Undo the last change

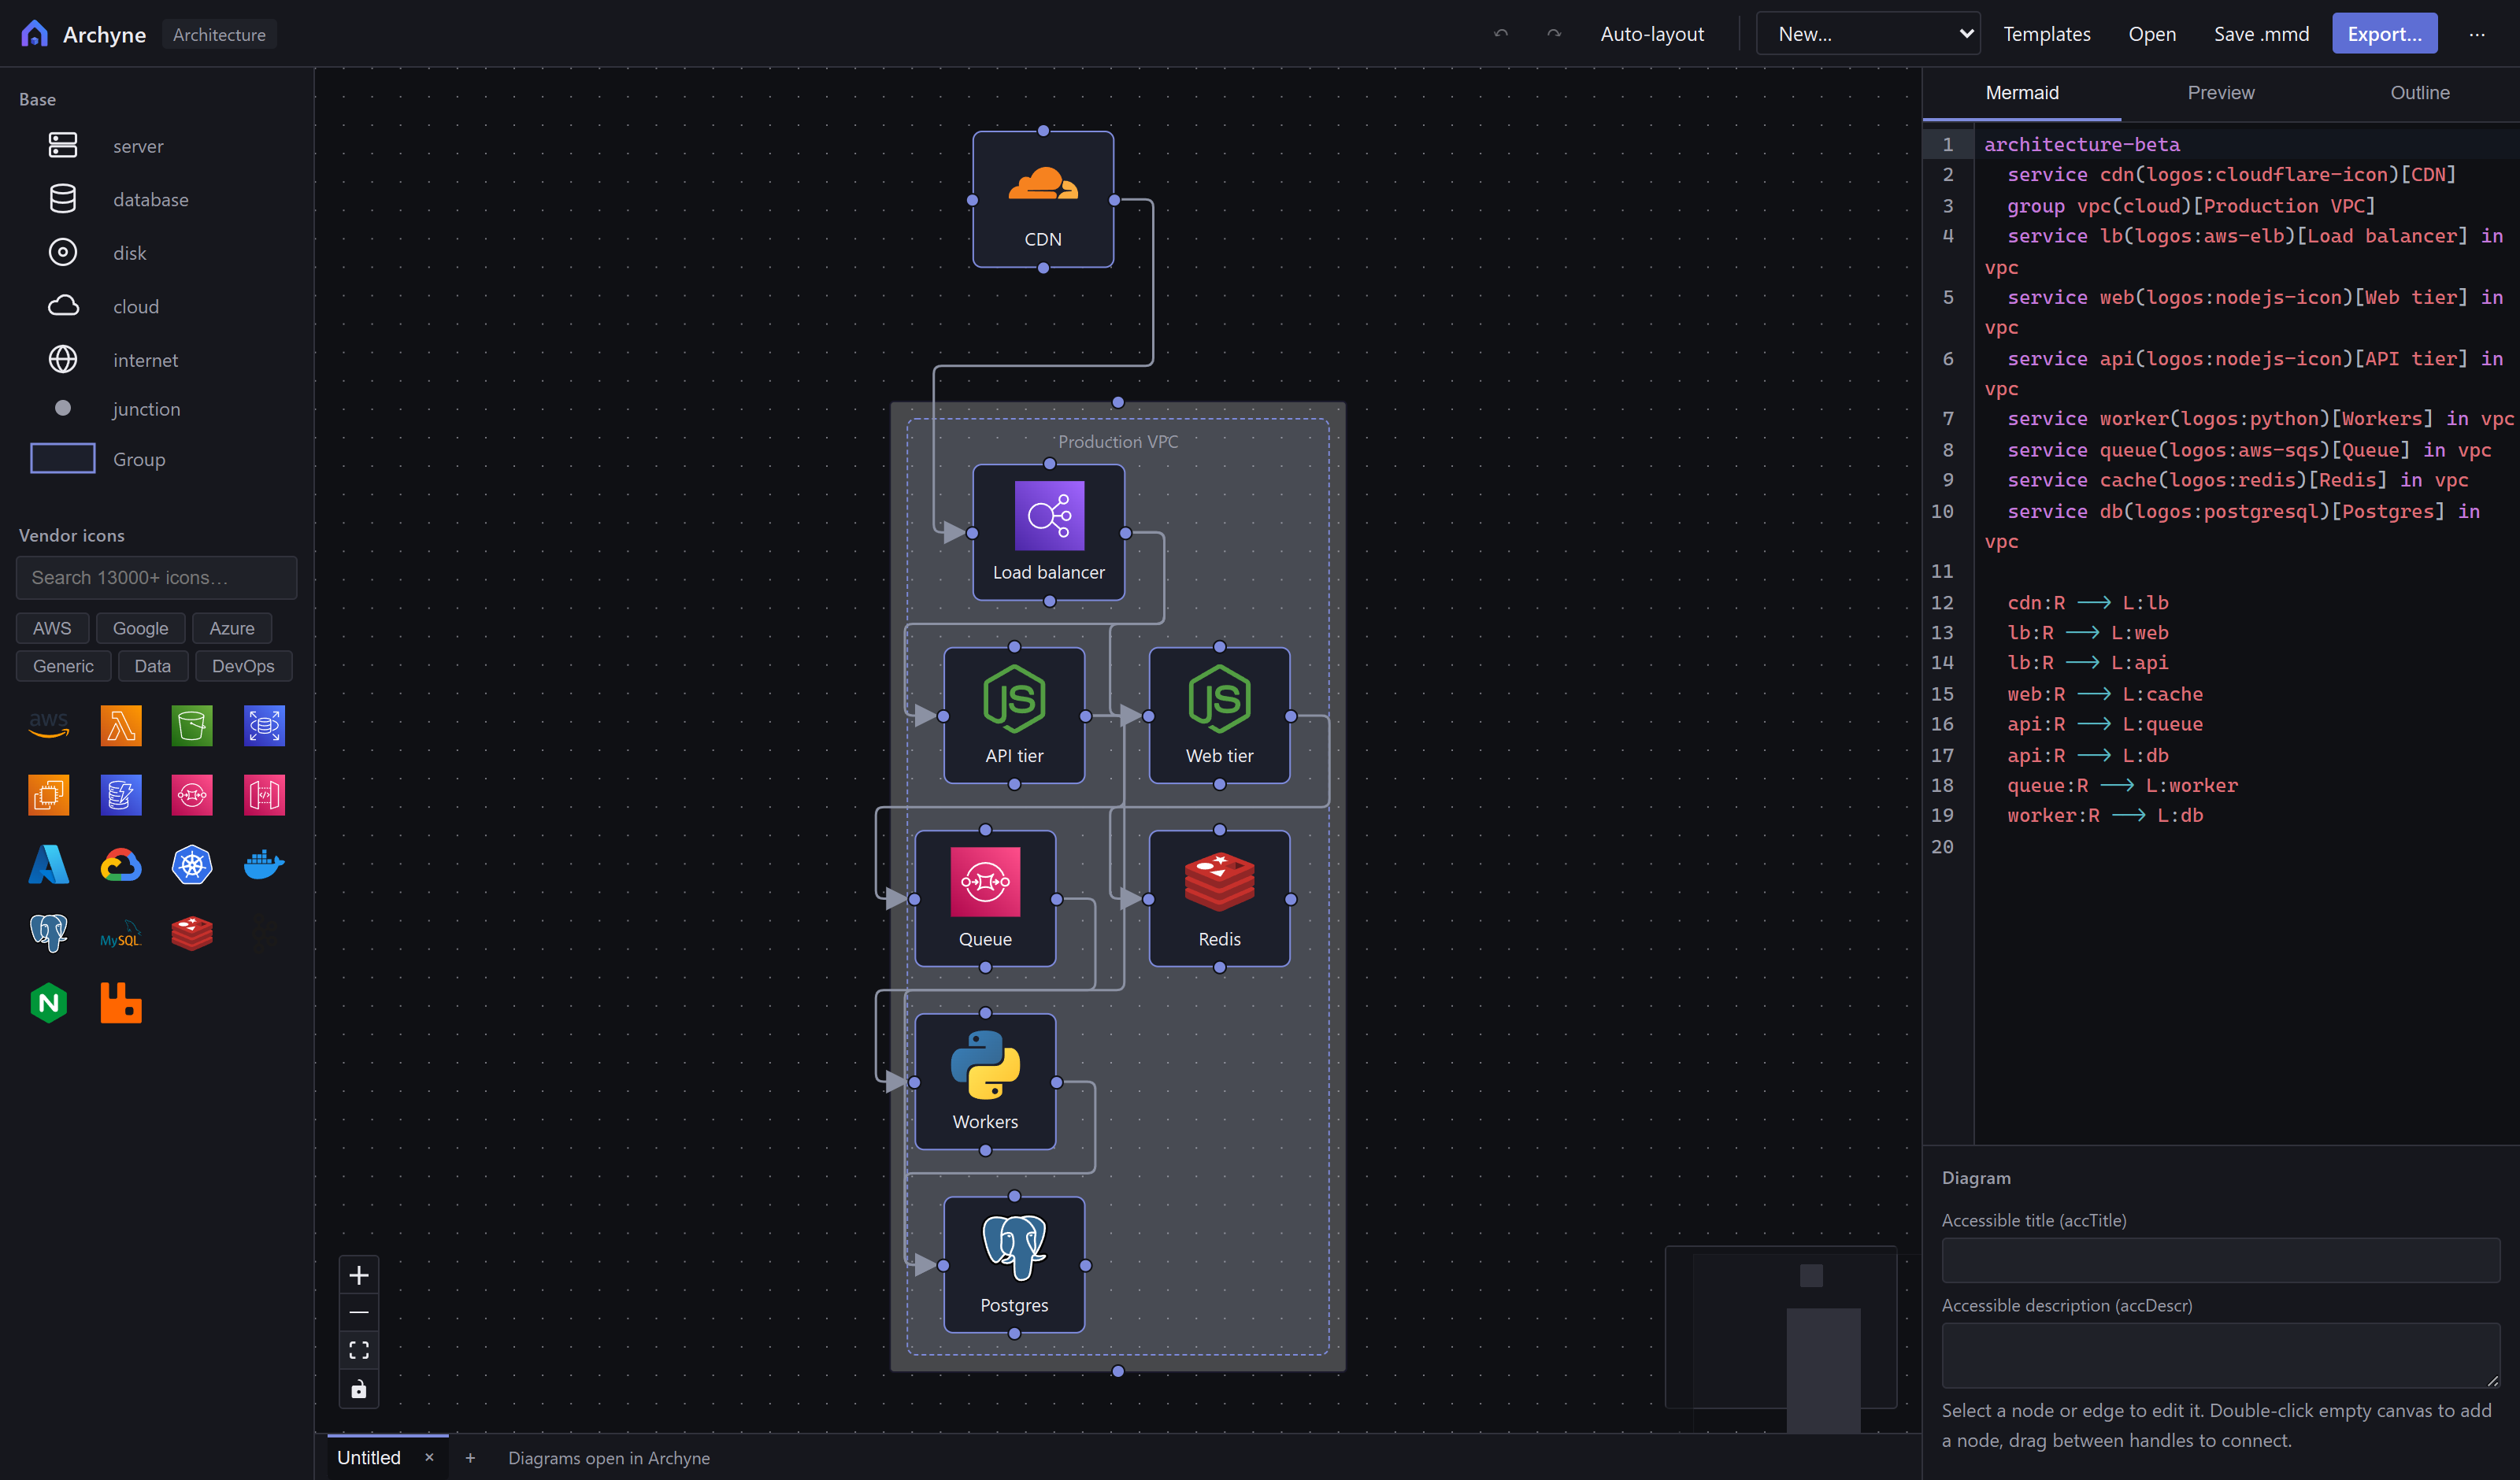[1501, 34]
